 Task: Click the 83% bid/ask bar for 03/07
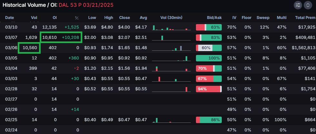coord(209,37)
